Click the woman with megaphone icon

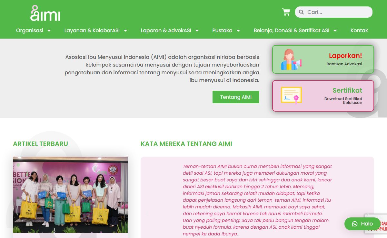click(x=291, y=59)
